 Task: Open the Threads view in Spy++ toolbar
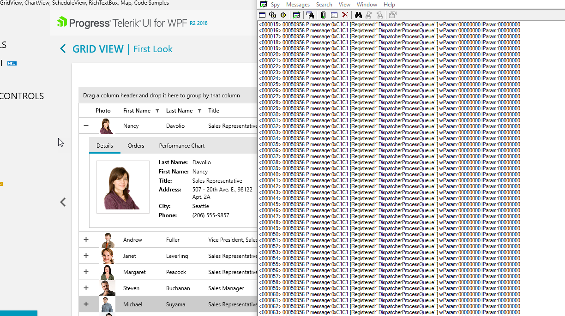(283, 15)
